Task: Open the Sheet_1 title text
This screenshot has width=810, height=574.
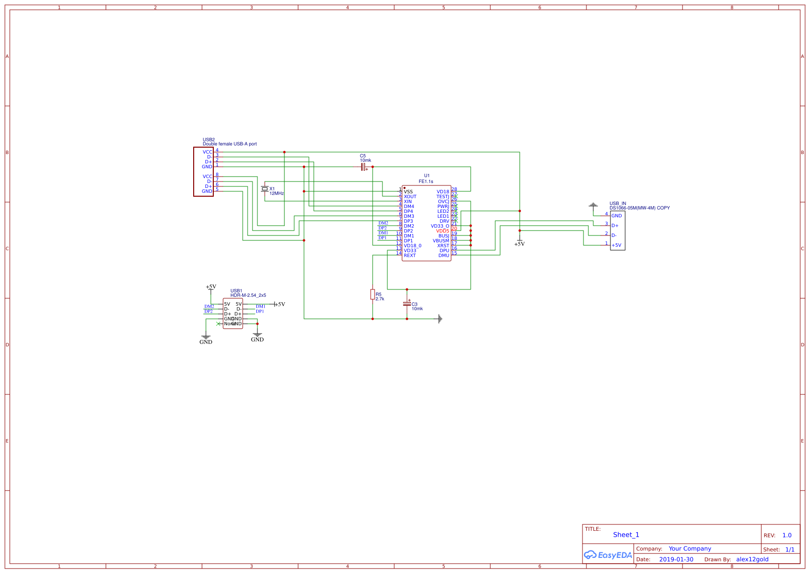Action: tap(626, 535)
